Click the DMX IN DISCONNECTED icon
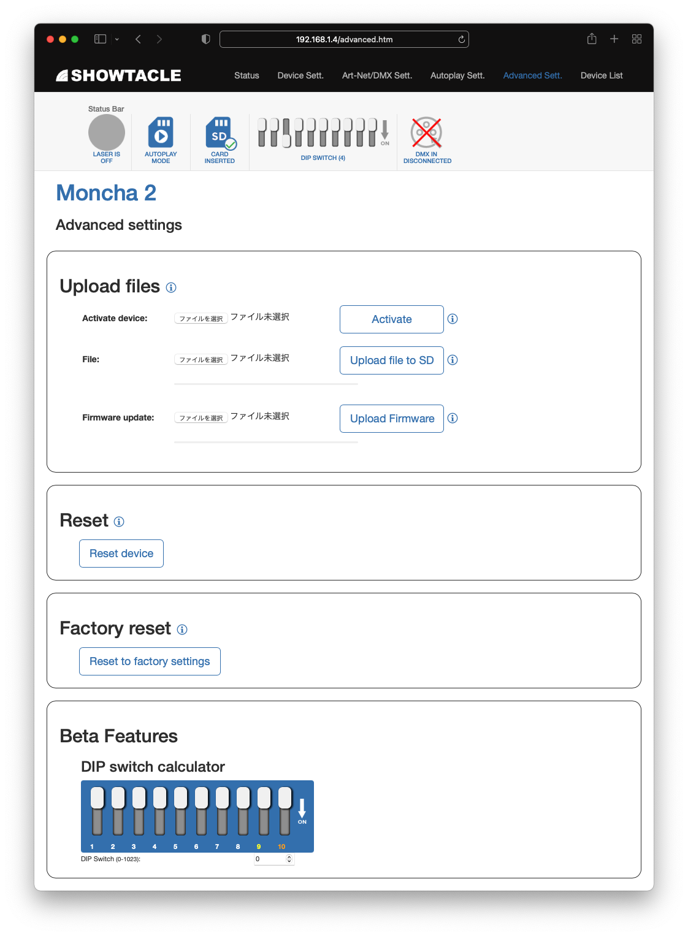Viewport: 688px width, 936px height. click(427, 131)
